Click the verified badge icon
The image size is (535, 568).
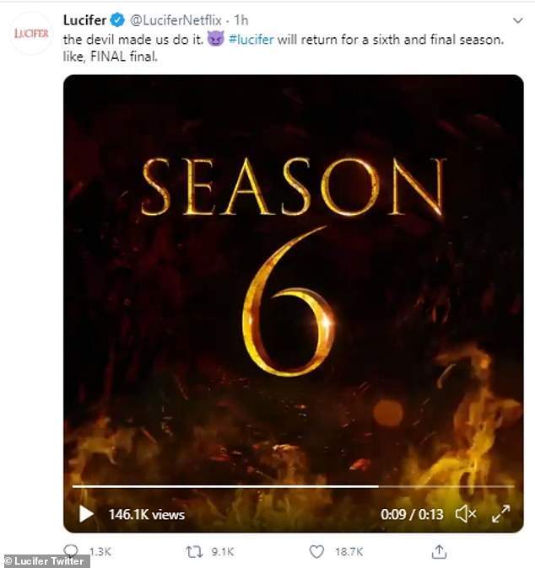119,19
